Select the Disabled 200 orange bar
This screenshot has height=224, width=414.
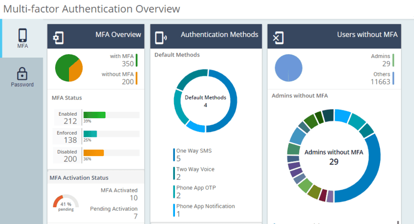point(94,153)
